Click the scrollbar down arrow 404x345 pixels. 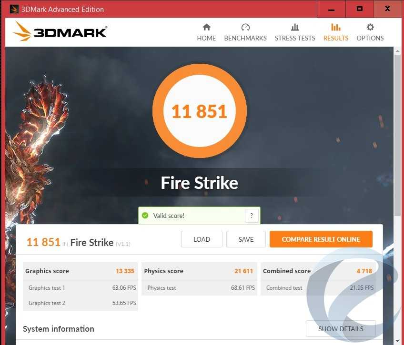(397, 340)
